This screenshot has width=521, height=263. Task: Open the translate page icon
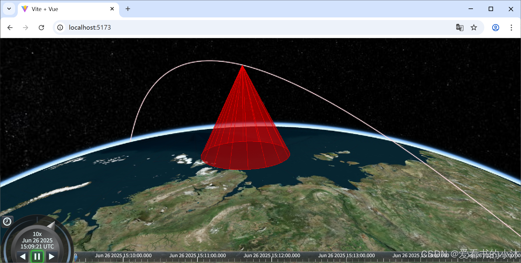(x=460, y=27)
